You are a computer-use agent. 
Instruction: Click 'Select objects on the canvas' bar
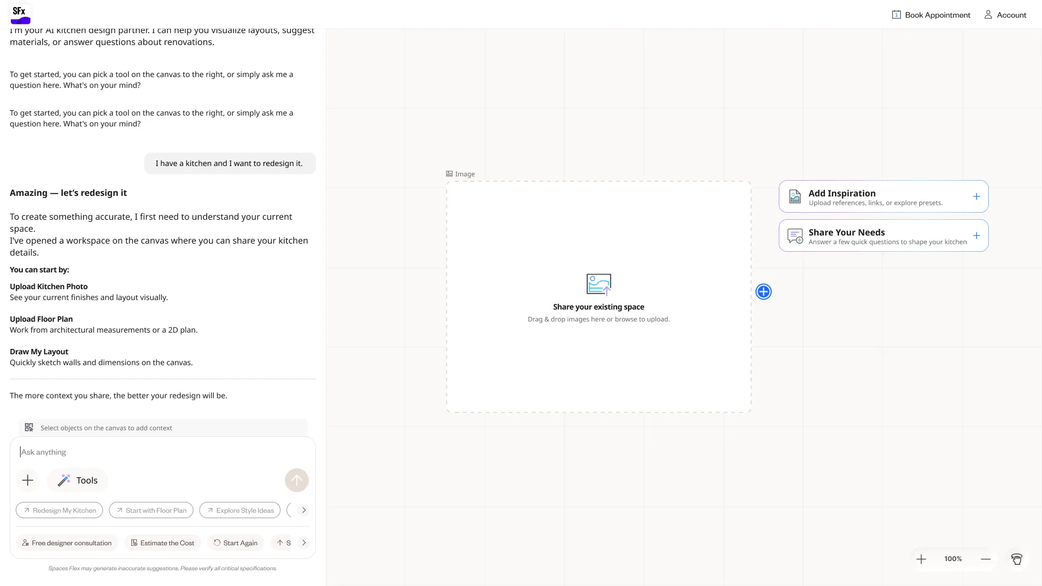tap(163, 428)
